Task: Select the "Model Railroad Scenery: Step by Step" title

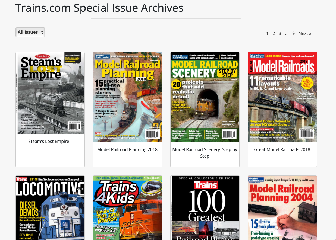Action: click(x=205, y=152)
